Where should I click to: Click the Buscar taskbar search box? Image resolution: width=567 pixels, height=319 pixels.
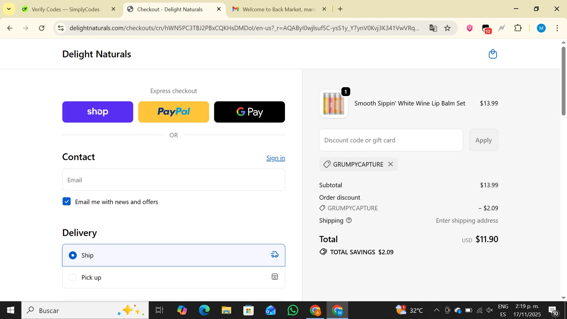(x=85, y=310)
